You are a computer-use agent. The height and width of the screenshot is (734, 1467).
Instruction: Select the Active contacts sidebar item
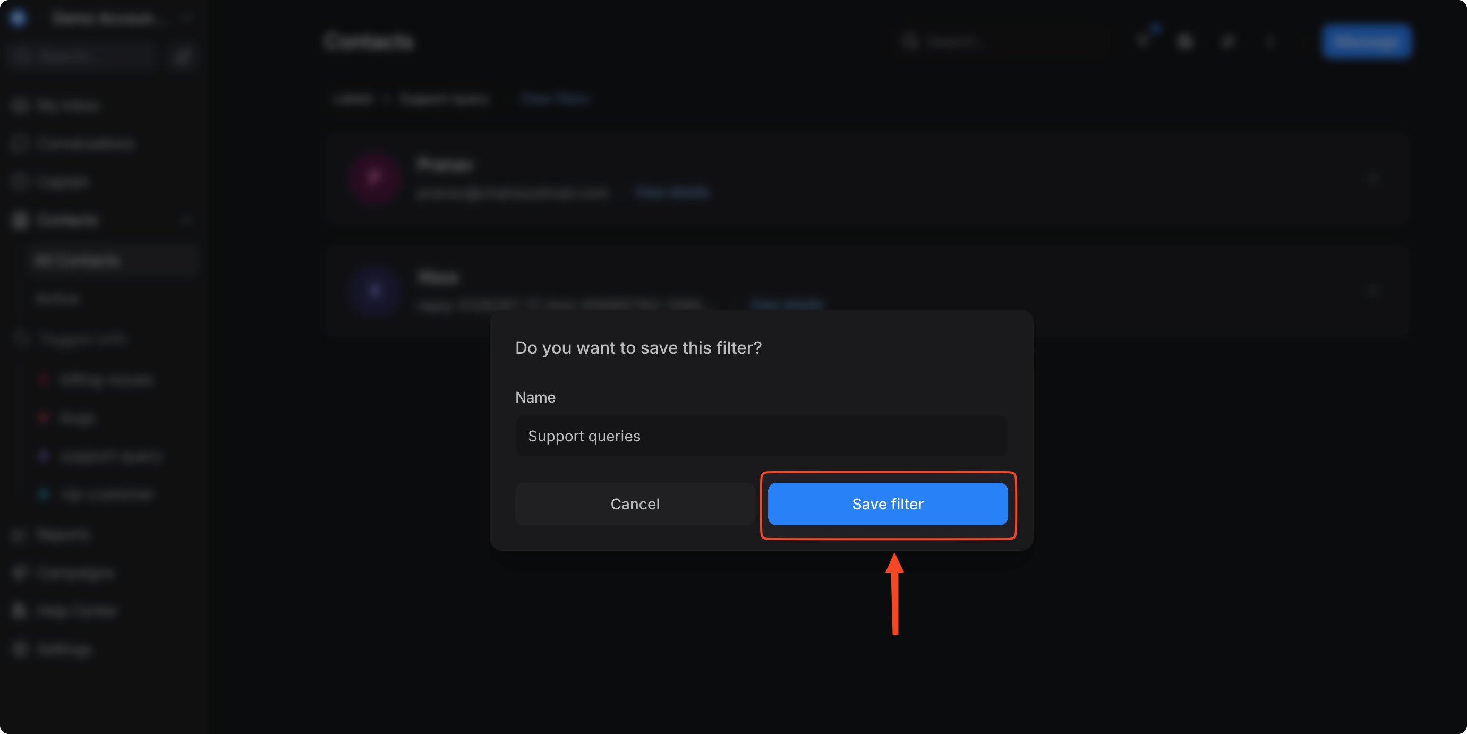pyautogui.click(x=56, y=299)
